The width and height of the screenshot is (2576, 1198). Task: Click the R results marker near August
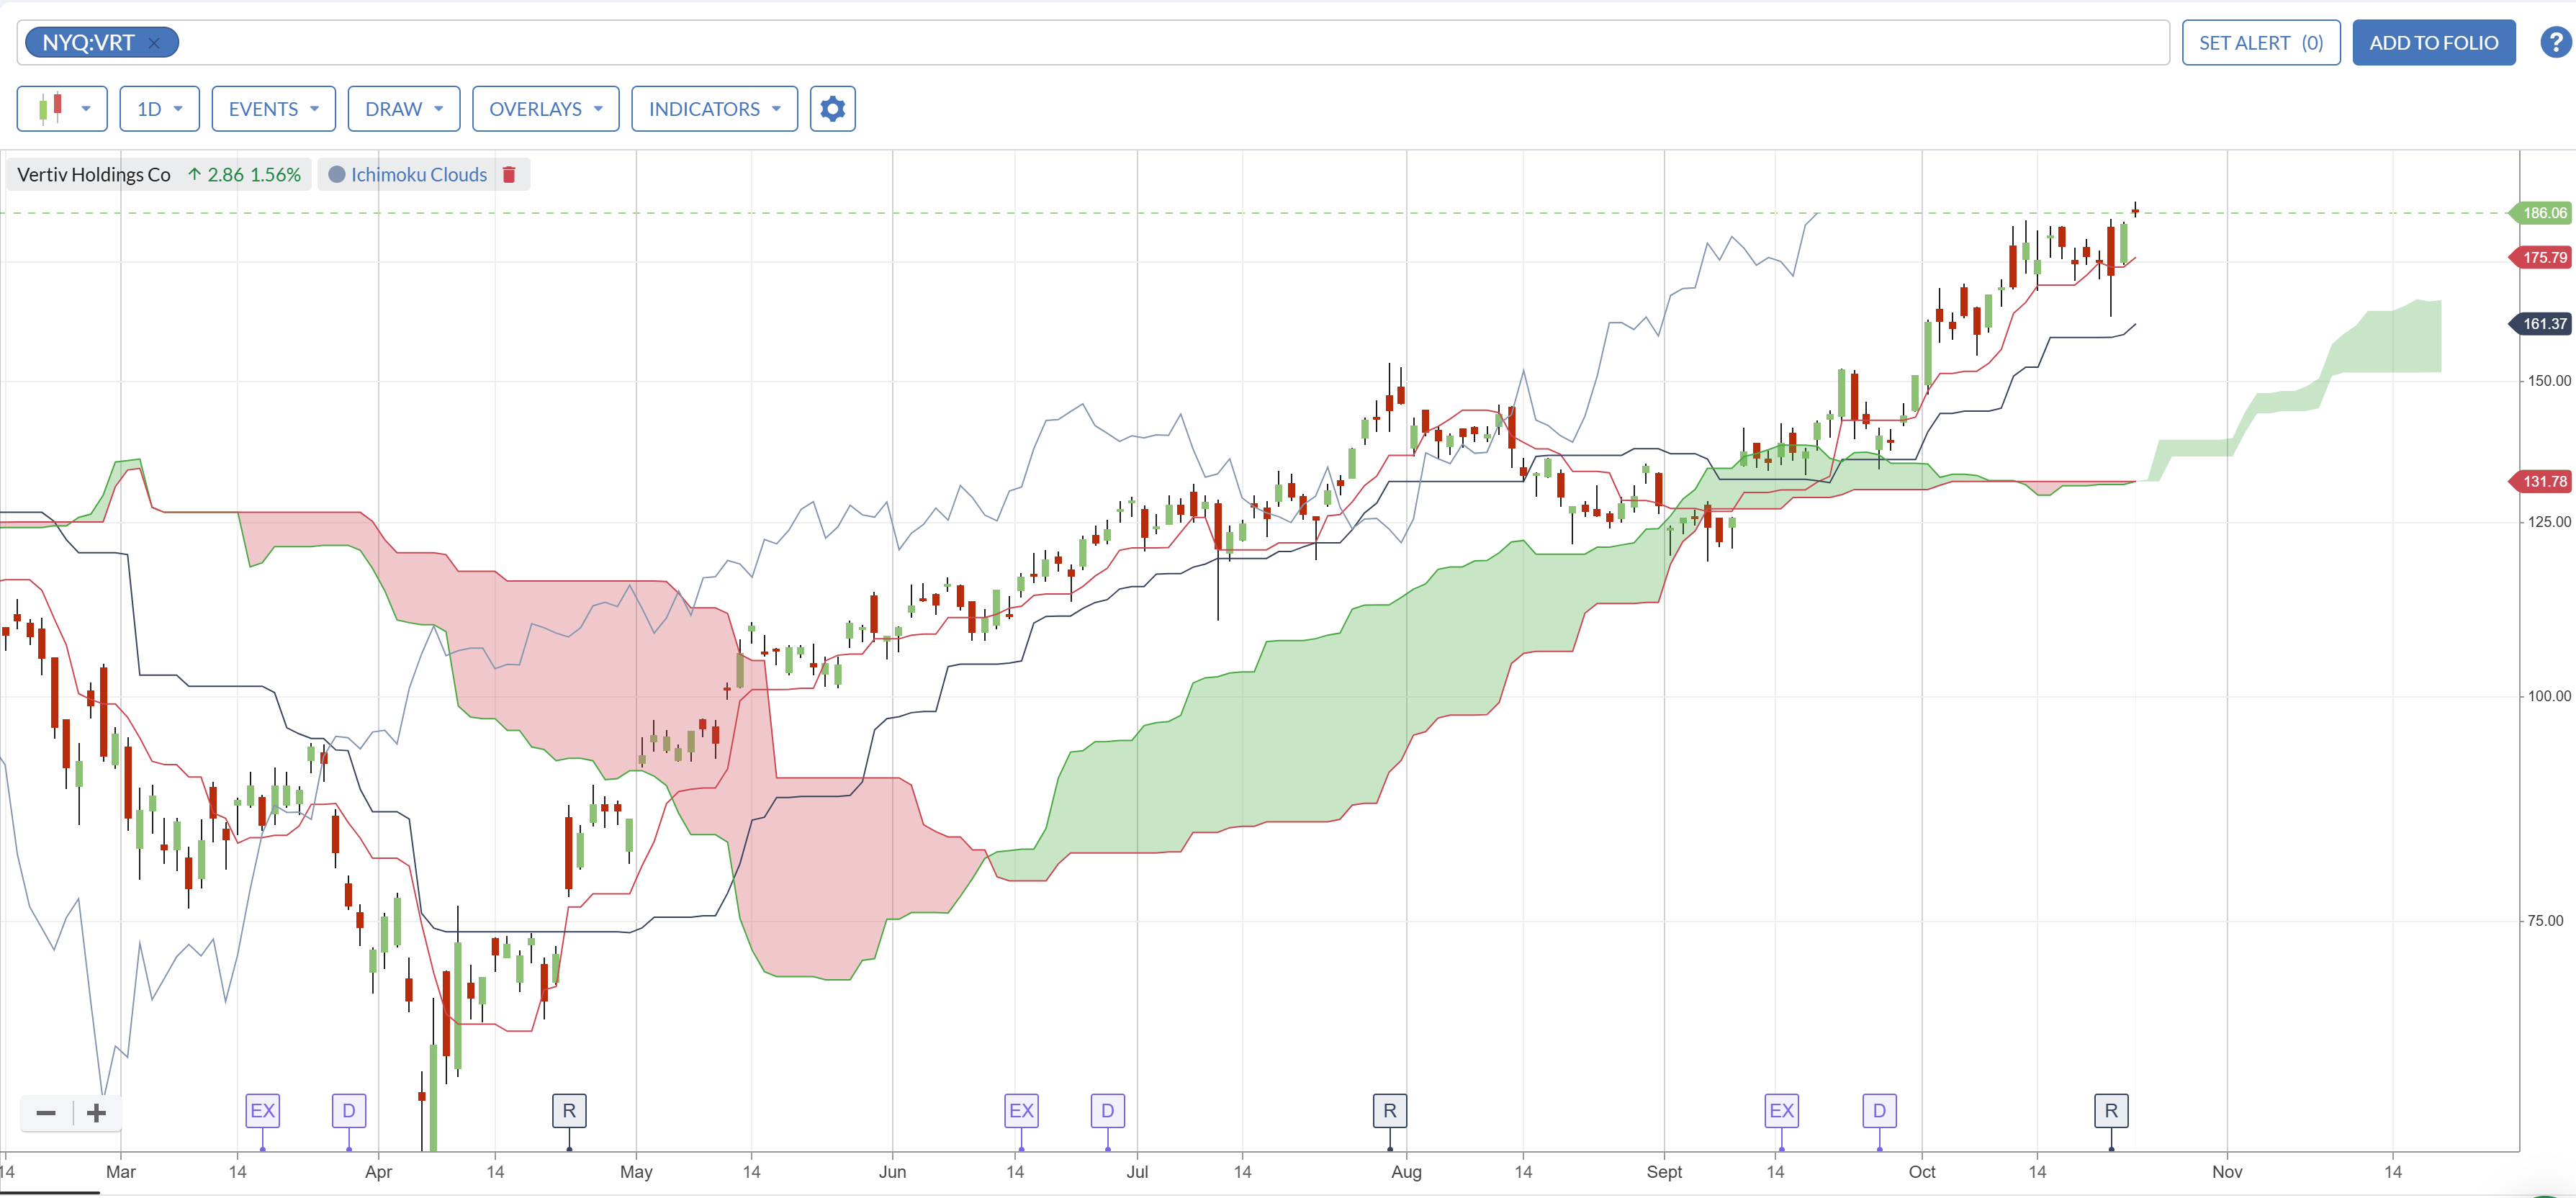(1389, 1110)
